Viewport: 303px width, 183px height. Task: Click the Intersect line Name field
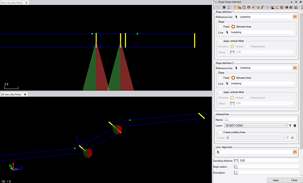click(263, 120)
